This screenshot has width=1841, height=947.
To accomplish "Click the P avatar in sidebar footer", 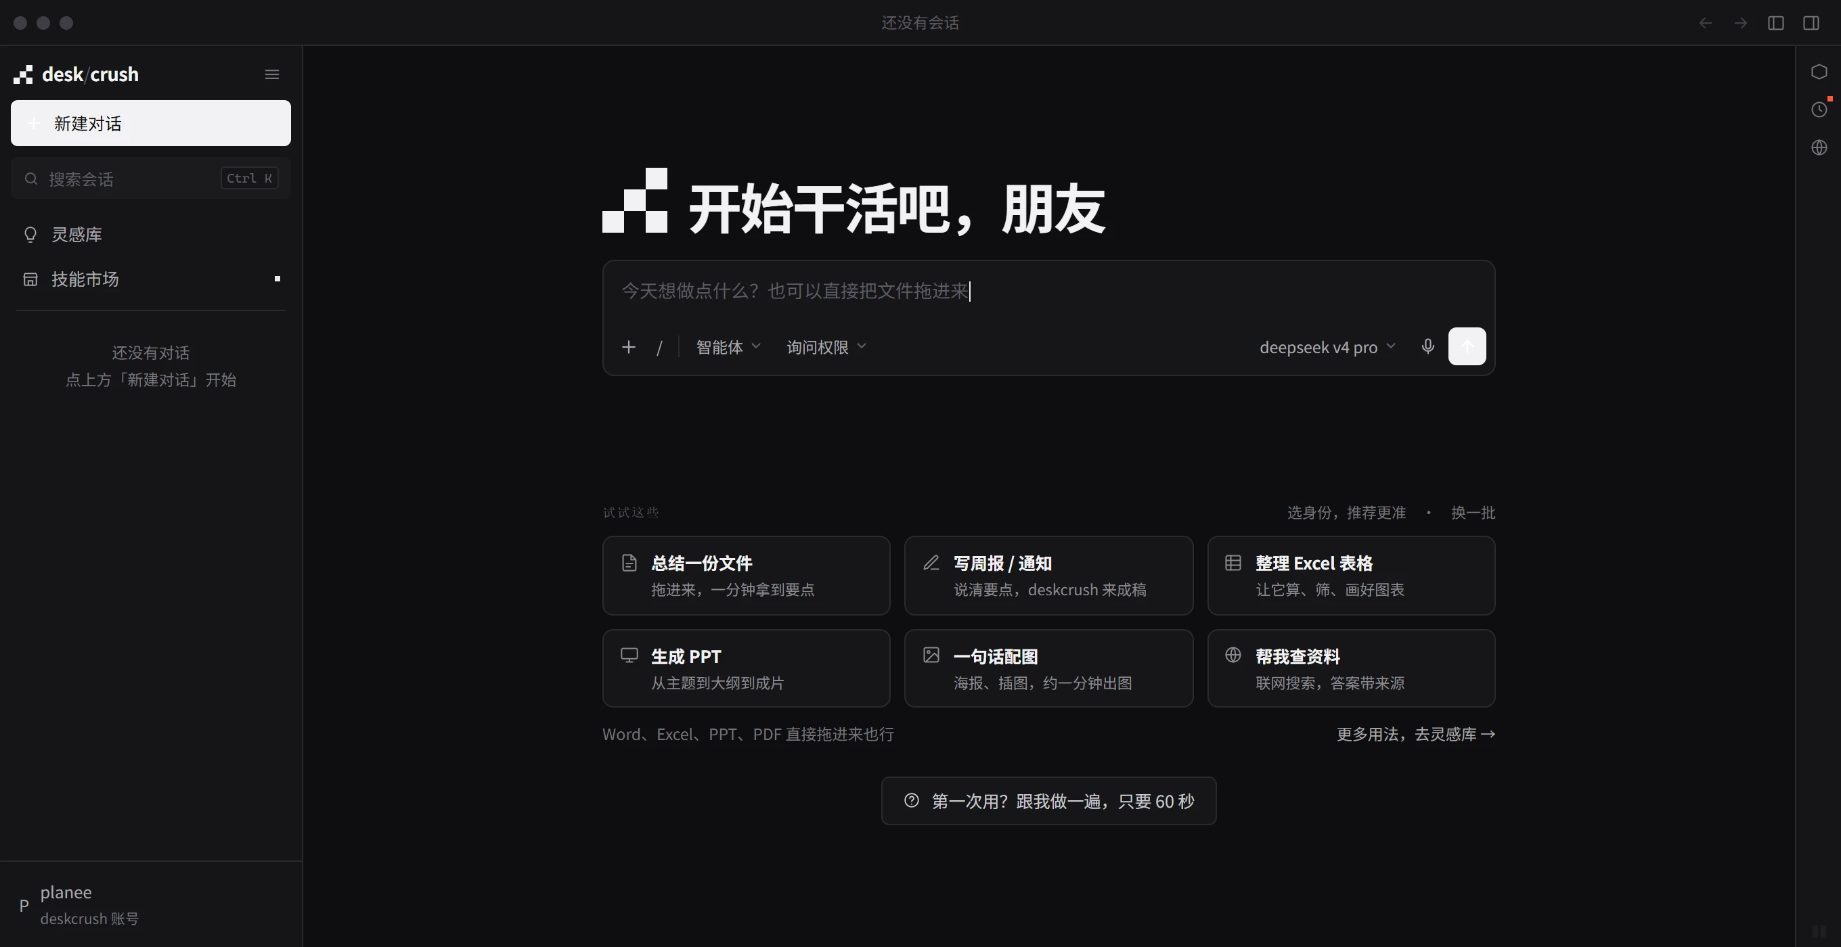I will [24, 906].
